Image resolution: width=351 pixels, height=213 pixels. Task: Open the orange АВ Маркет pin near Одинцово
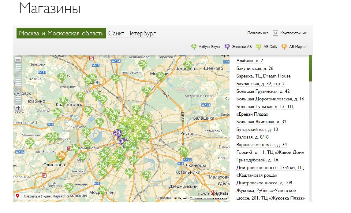point(62,156)
